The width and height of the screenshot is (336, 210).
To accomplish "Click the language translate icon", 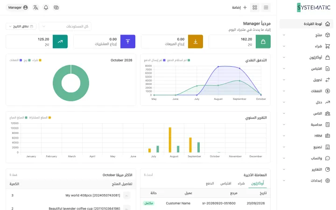I will (x=35, y=7).
